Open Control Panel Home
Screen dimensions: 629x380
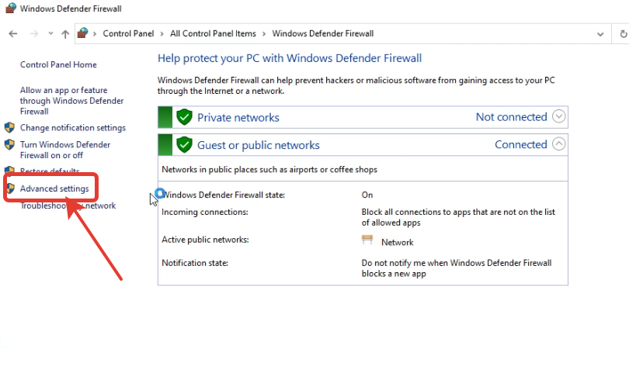58,64
